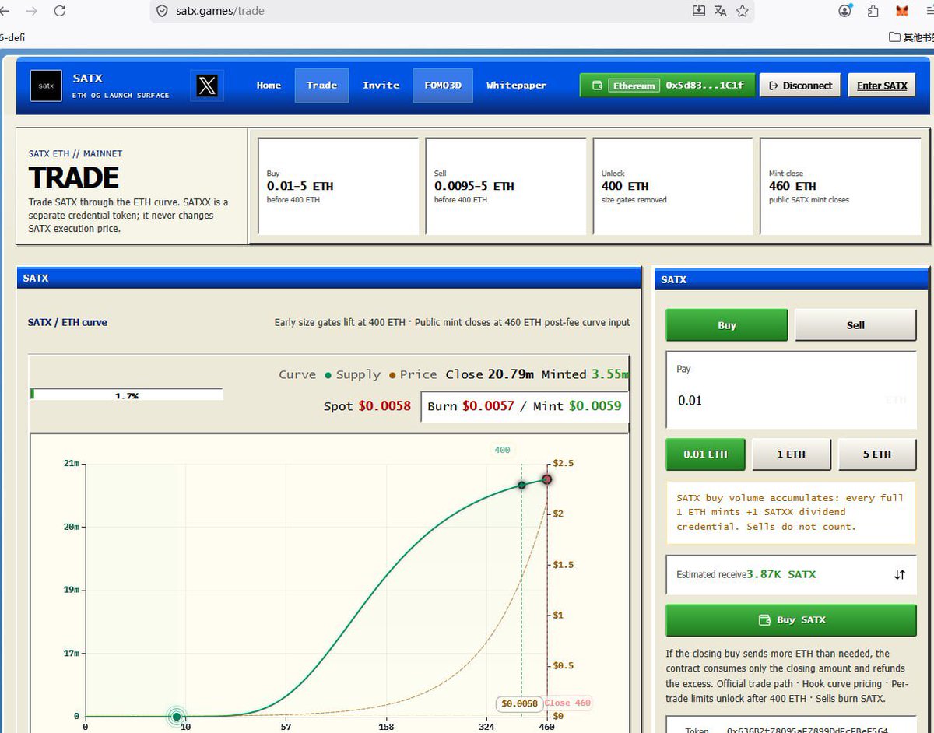Go forward with the browser arrow
The height and width of the screenshot is (733, 934).
pos(31,11)
